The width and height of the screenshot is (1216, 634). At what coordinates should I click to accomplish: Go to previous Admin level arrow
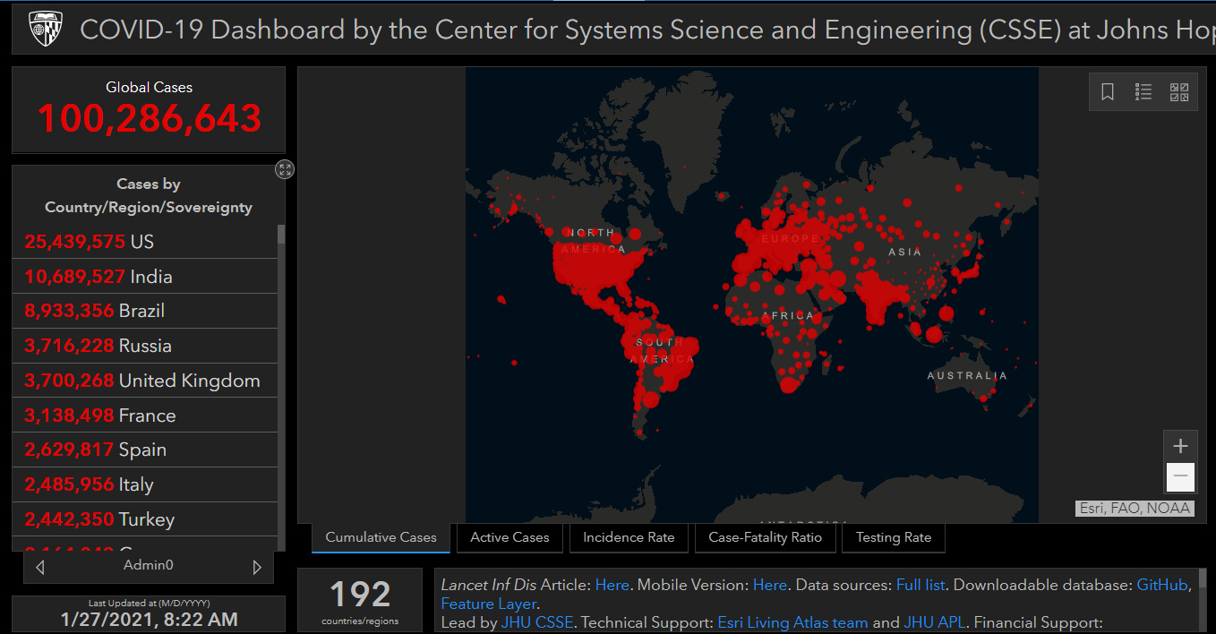(39, 567)
